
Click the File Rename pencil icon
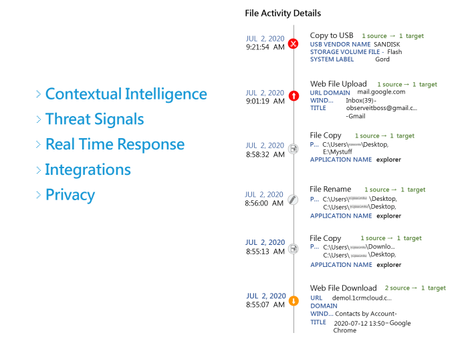coord(294,199)
